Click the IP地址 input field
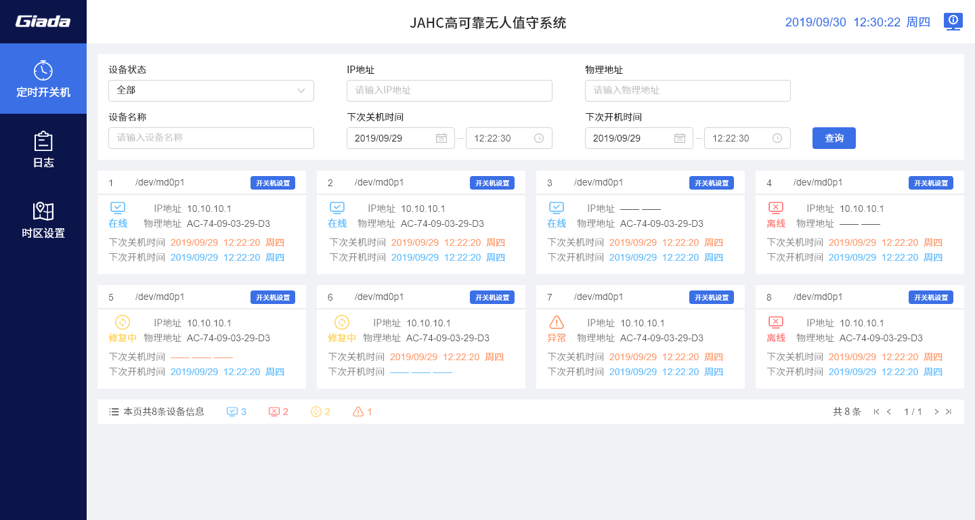 (x=449, y=91)
